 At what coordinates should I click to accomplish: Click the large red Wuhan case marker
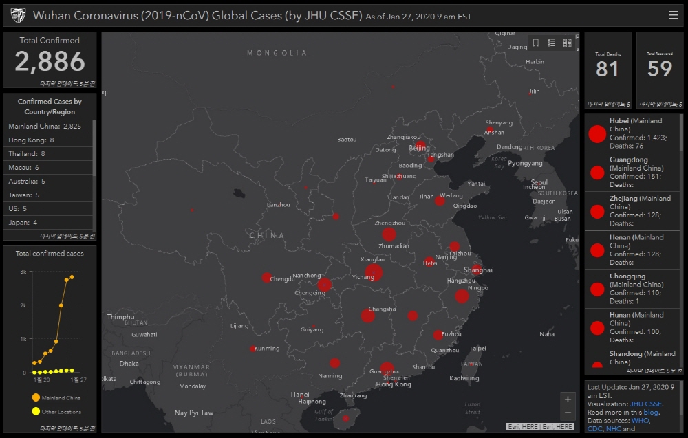[x=374, y=272]
